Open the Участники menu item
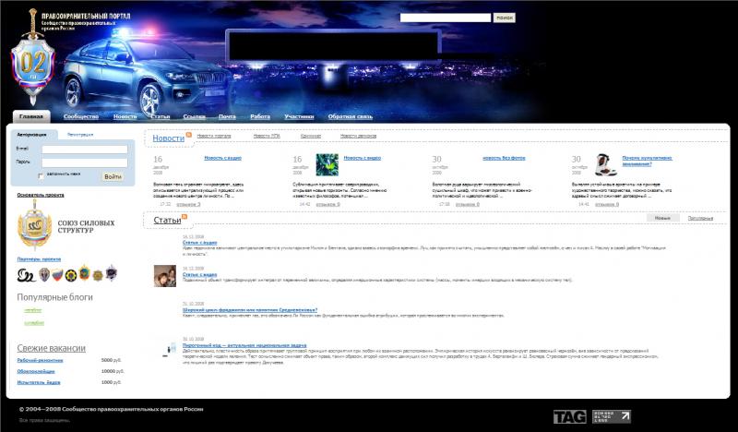Image resolution: width=738 pixels, height=432 pixels. 299,116
